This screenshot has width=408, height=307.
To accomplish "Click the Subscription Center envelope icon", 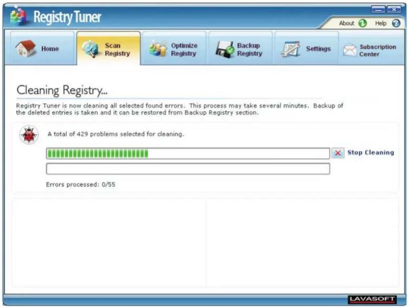I will [349, 50].
